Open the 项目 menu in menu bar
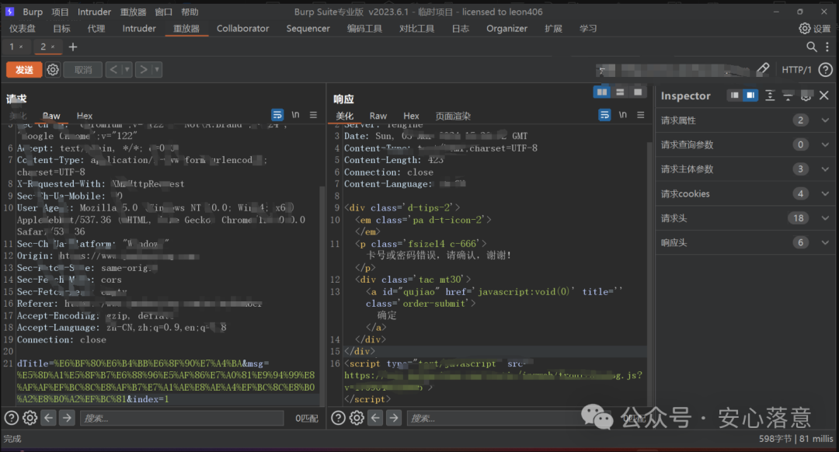 tap(60, 12)
